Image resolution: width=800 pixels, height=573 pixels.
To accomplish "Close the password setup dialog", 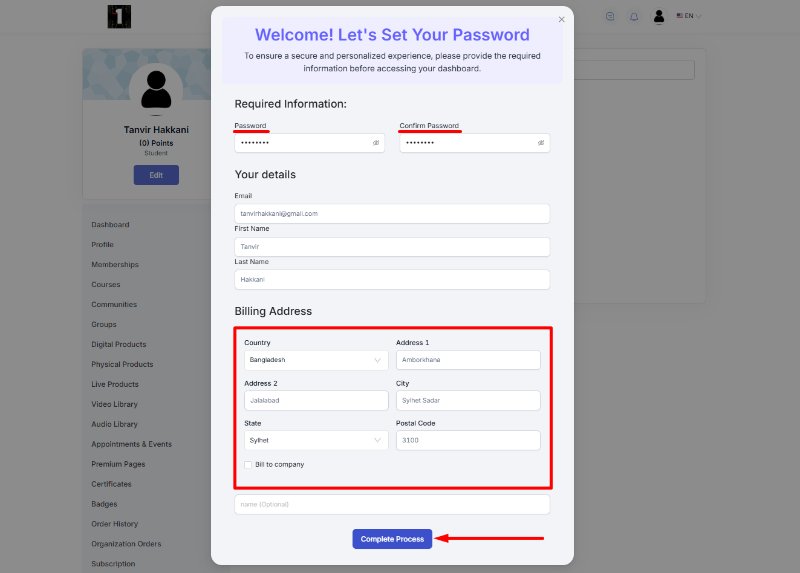I will point(562,19).
